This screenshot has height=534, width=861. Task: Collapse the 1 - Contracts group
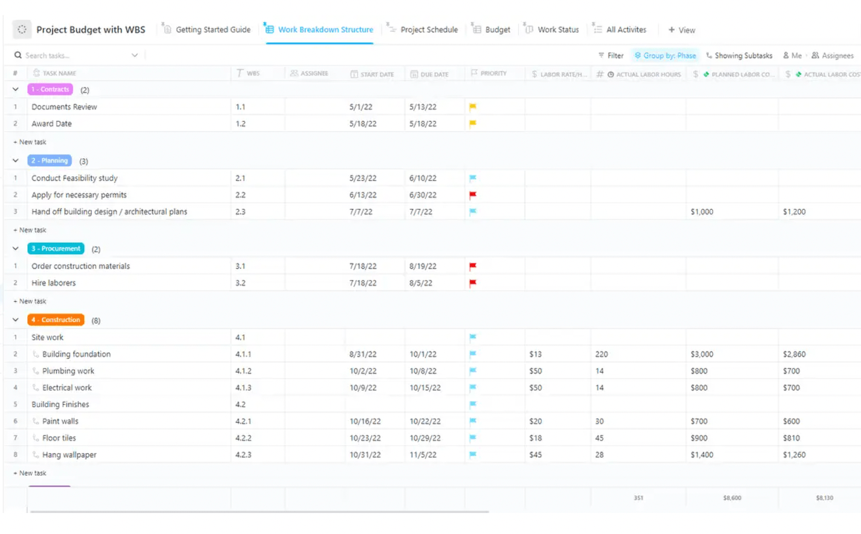click(16, 89)
